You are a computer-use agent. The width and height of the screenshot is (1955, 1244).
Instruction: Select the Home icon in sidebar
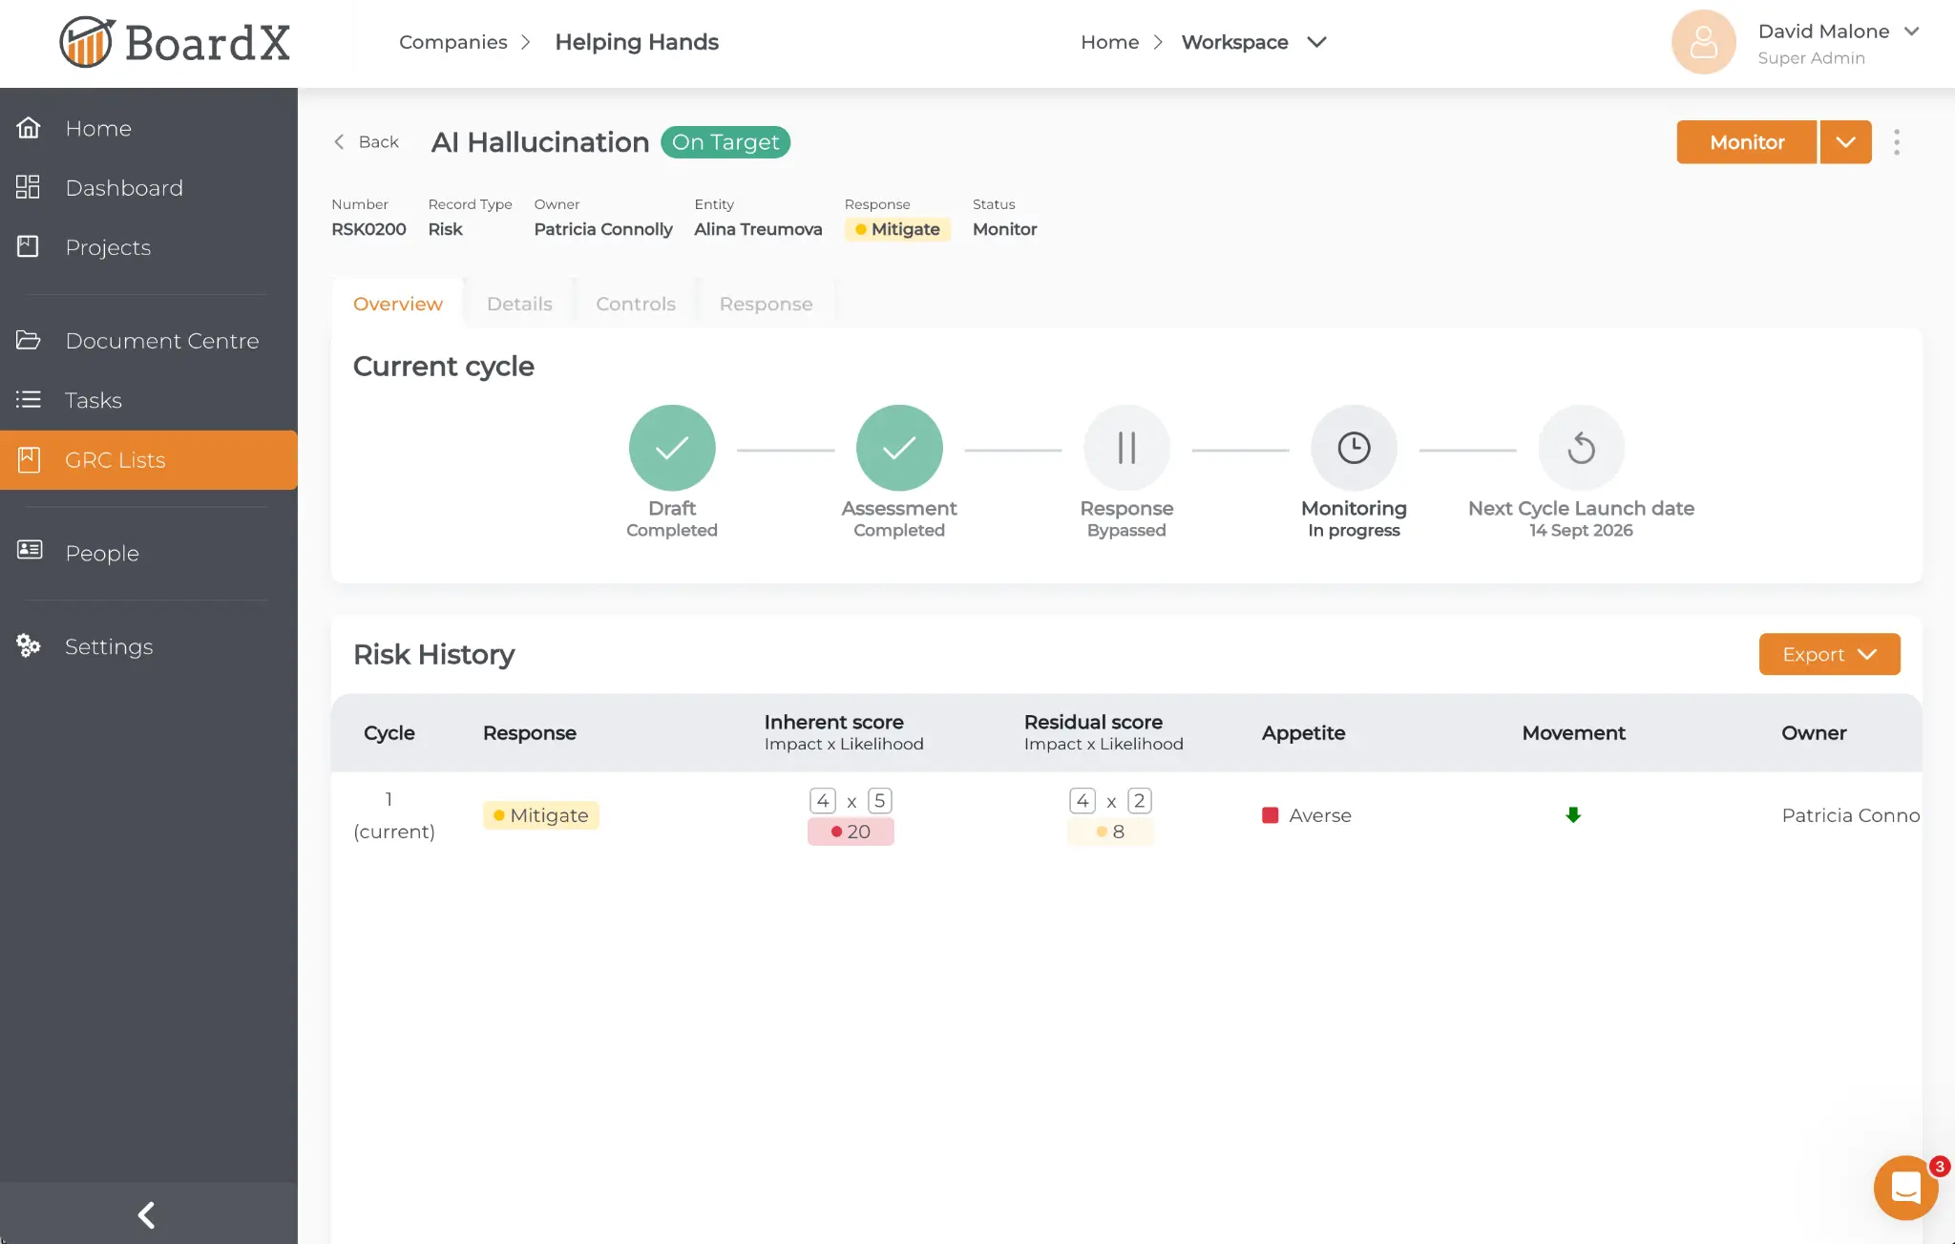29,127
